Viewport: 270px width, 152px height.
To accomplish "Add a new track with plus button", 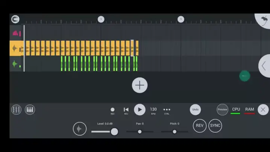I will [x=140, y=85].
